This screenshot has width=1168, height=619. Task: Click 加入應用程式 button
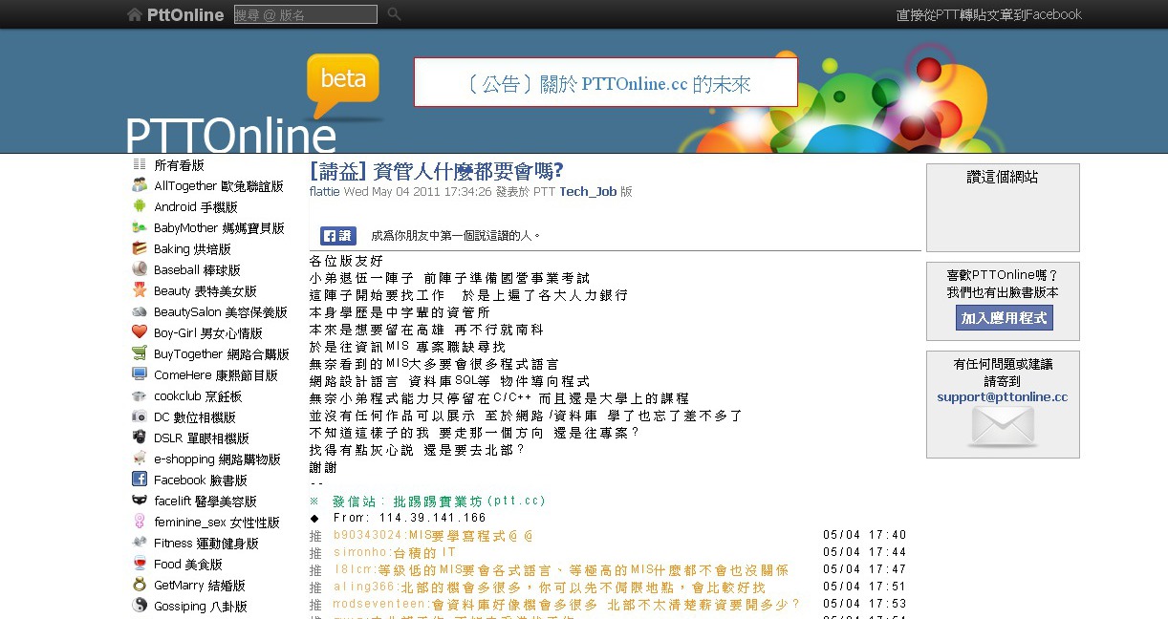(1005, 318)
